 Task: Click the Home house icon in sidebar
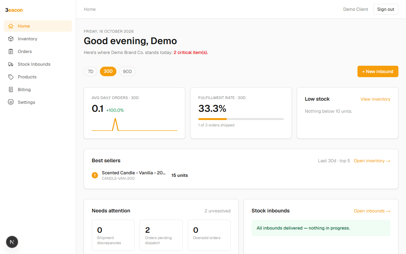pos(11,26)
